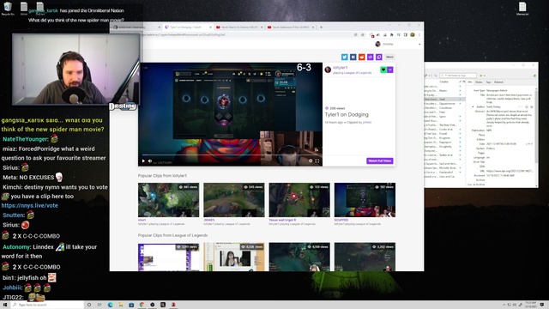Click the Creator column header in Zotero
Image resolution: width=549 pixels, height=309 pixels.
tap(444, 82)
